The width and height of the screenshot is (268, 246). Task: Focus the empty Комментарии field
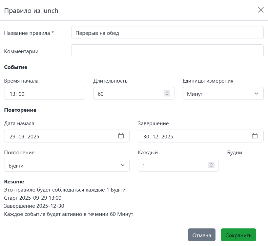tap(167, 51)
